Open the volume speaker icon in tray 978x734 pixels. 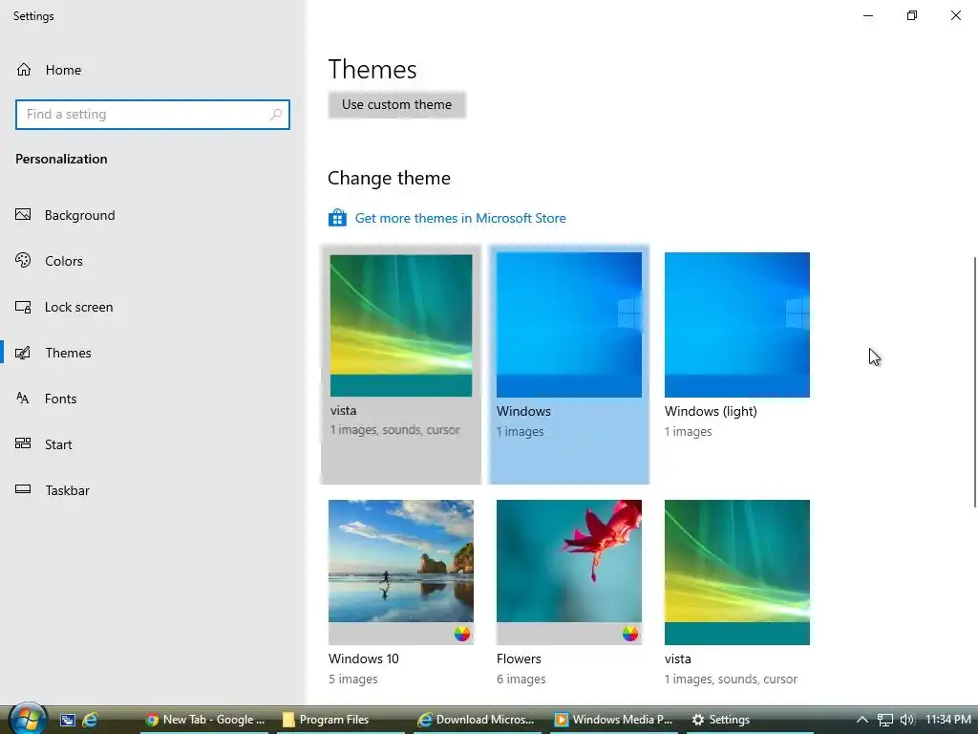(x=907, y=720)
